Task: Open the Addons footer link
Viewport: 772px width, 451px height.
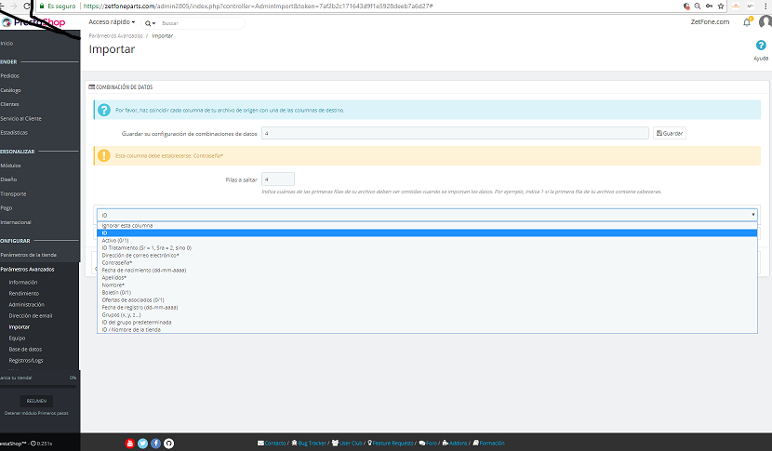Action: pyautogui.click(x=455, y=444)
